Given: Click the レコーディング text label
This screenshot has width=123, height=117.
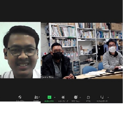Looking at the screenshot, I should 63,101.
